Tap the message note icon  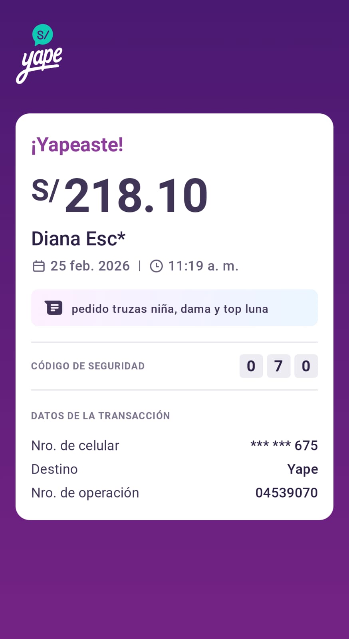(x=54, y=308)
